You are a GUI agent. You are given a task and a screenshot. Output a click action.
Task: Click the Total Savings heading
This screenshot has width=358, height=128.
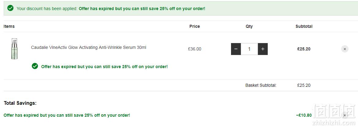[x=20, y=103]
